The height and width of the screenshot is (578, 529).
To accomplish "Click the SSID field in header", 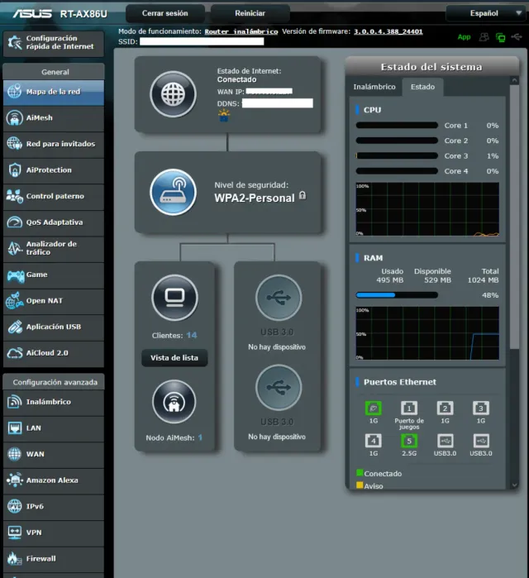I will click(202, 41).
